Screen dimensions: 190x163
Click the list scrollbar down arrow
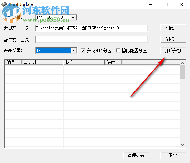[183, 145]
